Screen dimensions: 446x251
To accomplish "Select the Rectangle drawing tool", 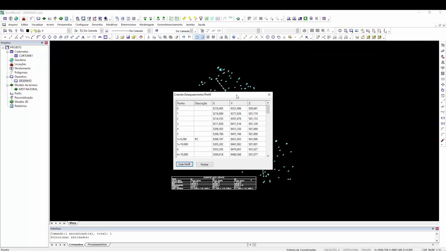I will (66, 37).
